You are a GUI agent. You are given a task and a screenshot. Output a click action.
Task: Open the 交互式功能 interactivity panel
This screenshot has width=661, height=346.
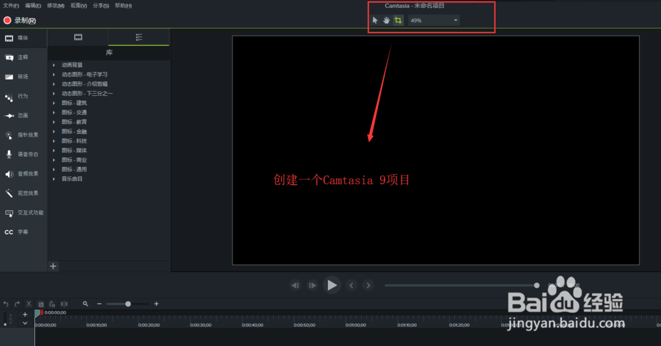coord(24,213)
